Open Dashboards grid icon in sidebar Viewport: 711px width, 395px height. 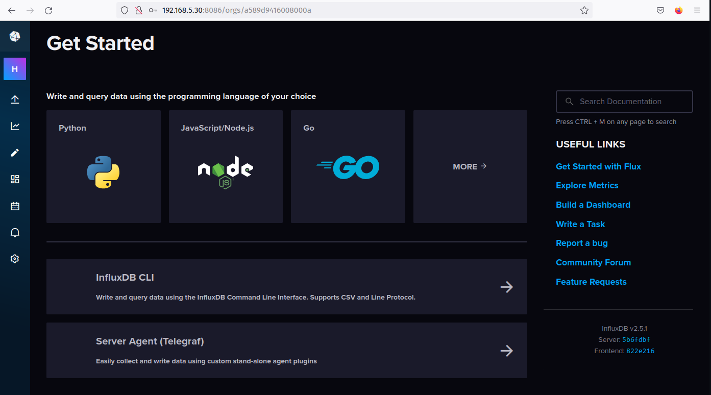[x=15, y=179]
